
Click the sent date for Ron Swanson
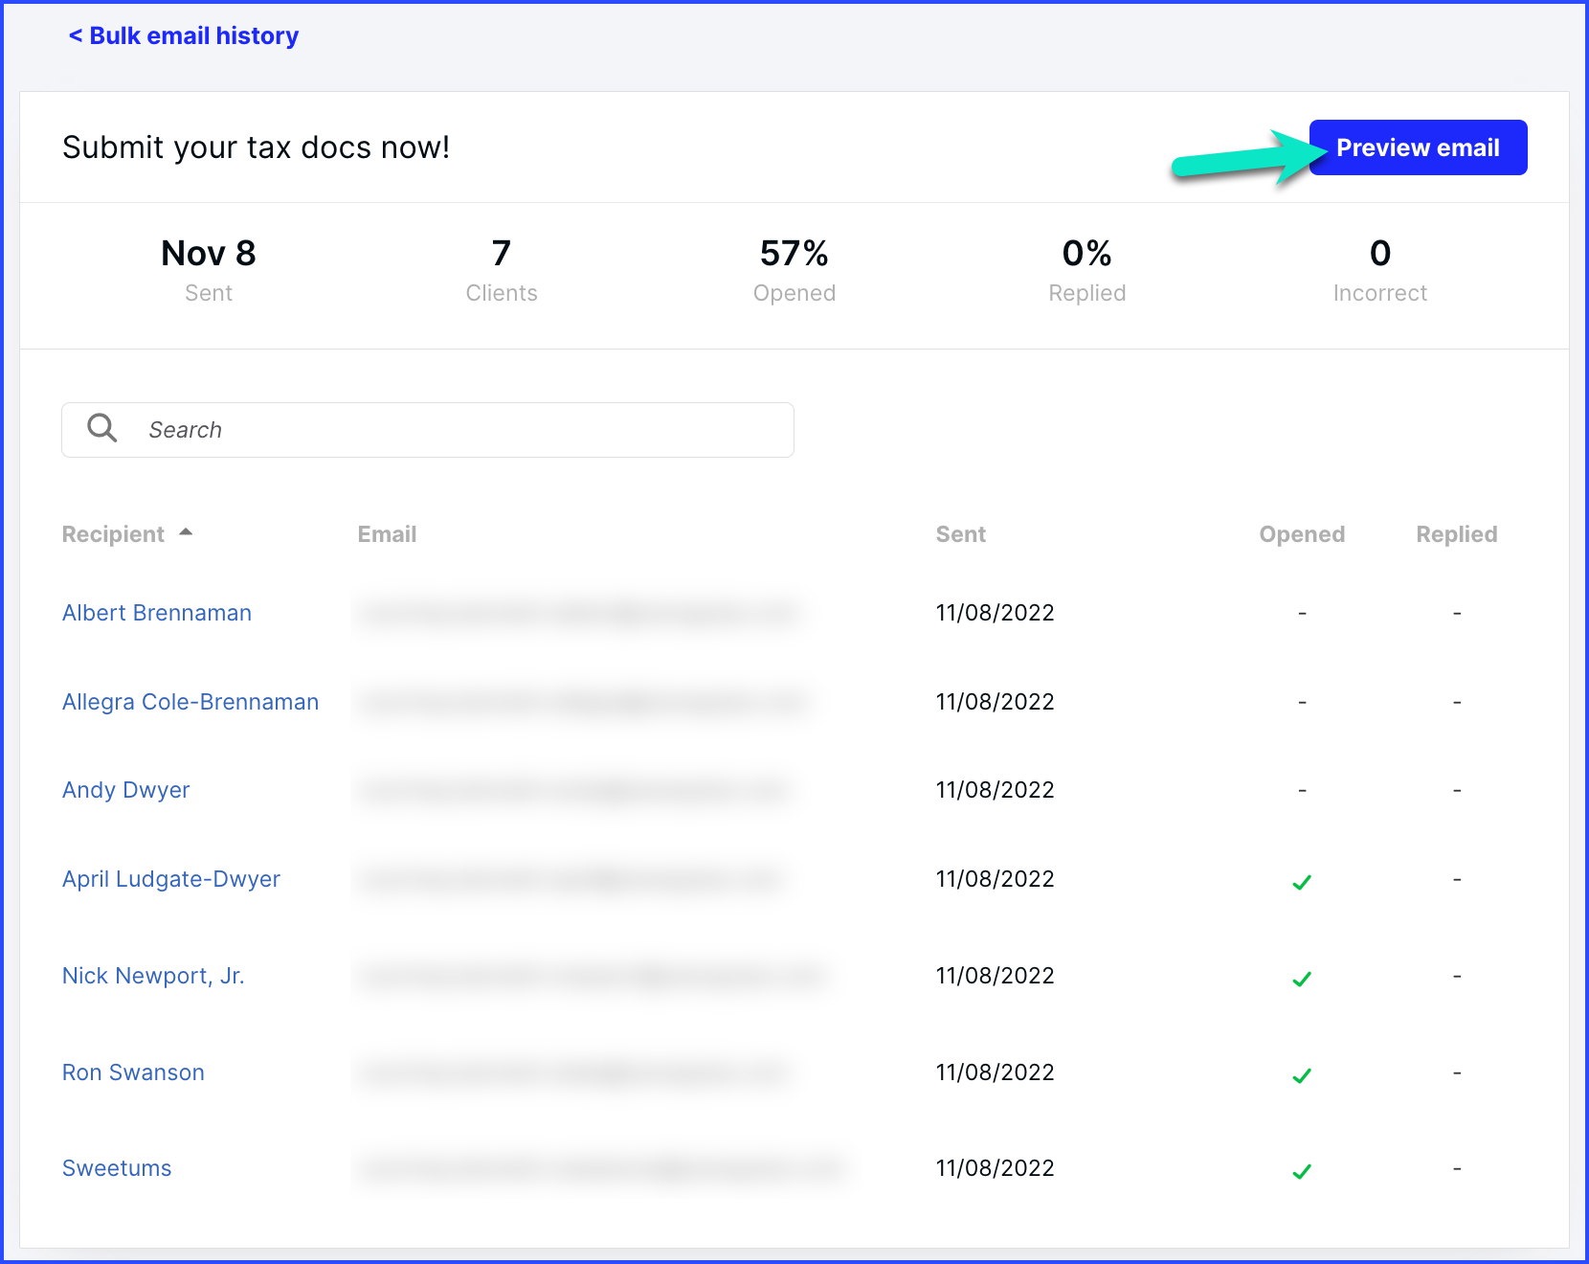pyautogui.click(x=995, y=1072)
